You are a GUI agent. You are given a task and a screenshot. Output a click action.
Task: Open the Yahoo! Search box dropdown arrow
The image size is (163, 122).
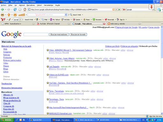[x=66, y=15]
